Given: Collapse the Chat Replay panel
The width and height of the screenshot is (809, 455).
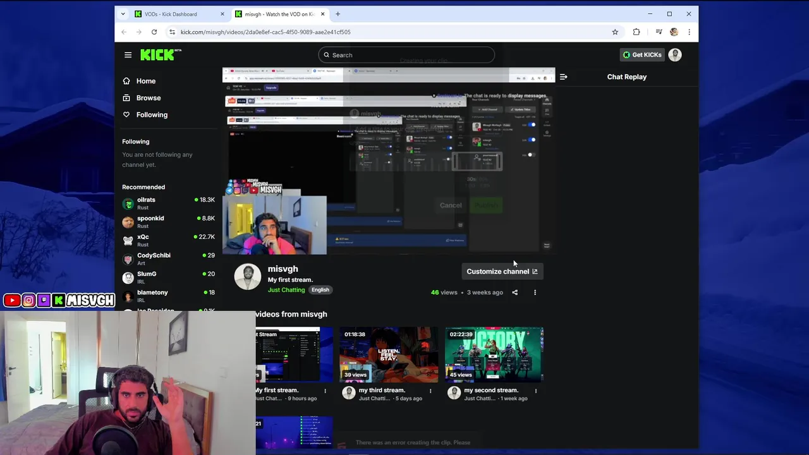Looking at the screenshot, I should [563, 77].
